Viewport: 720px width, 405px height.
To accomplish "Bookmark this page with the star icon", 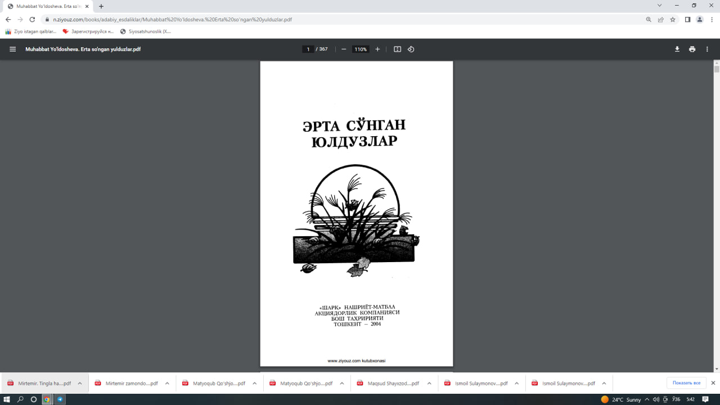I will [x=673, y=19].
